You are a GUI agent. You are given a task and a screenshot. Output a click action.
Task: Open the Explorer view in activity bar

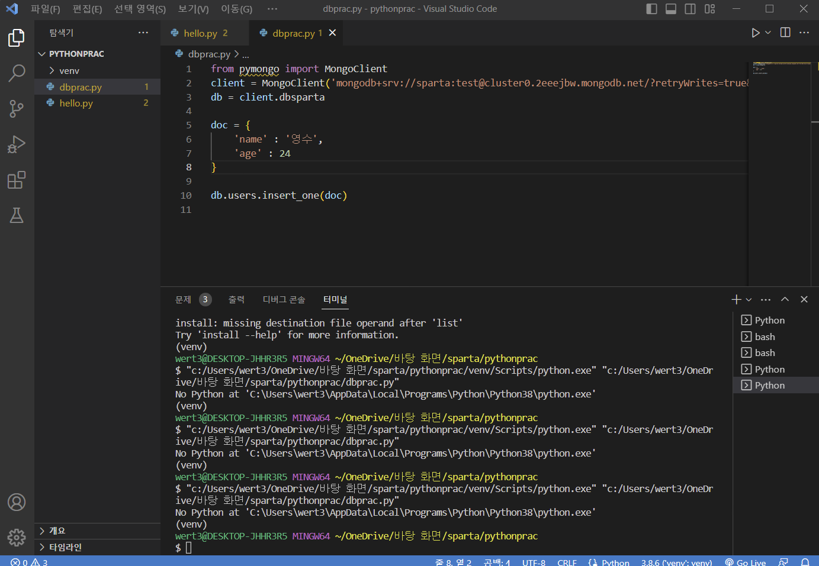tap(17, 38)
